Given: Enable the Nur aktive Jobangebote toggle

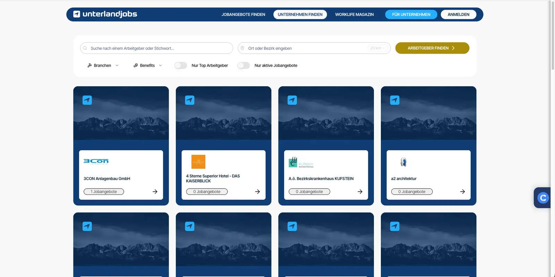Looking at the screenshot, I should point(244,66).
